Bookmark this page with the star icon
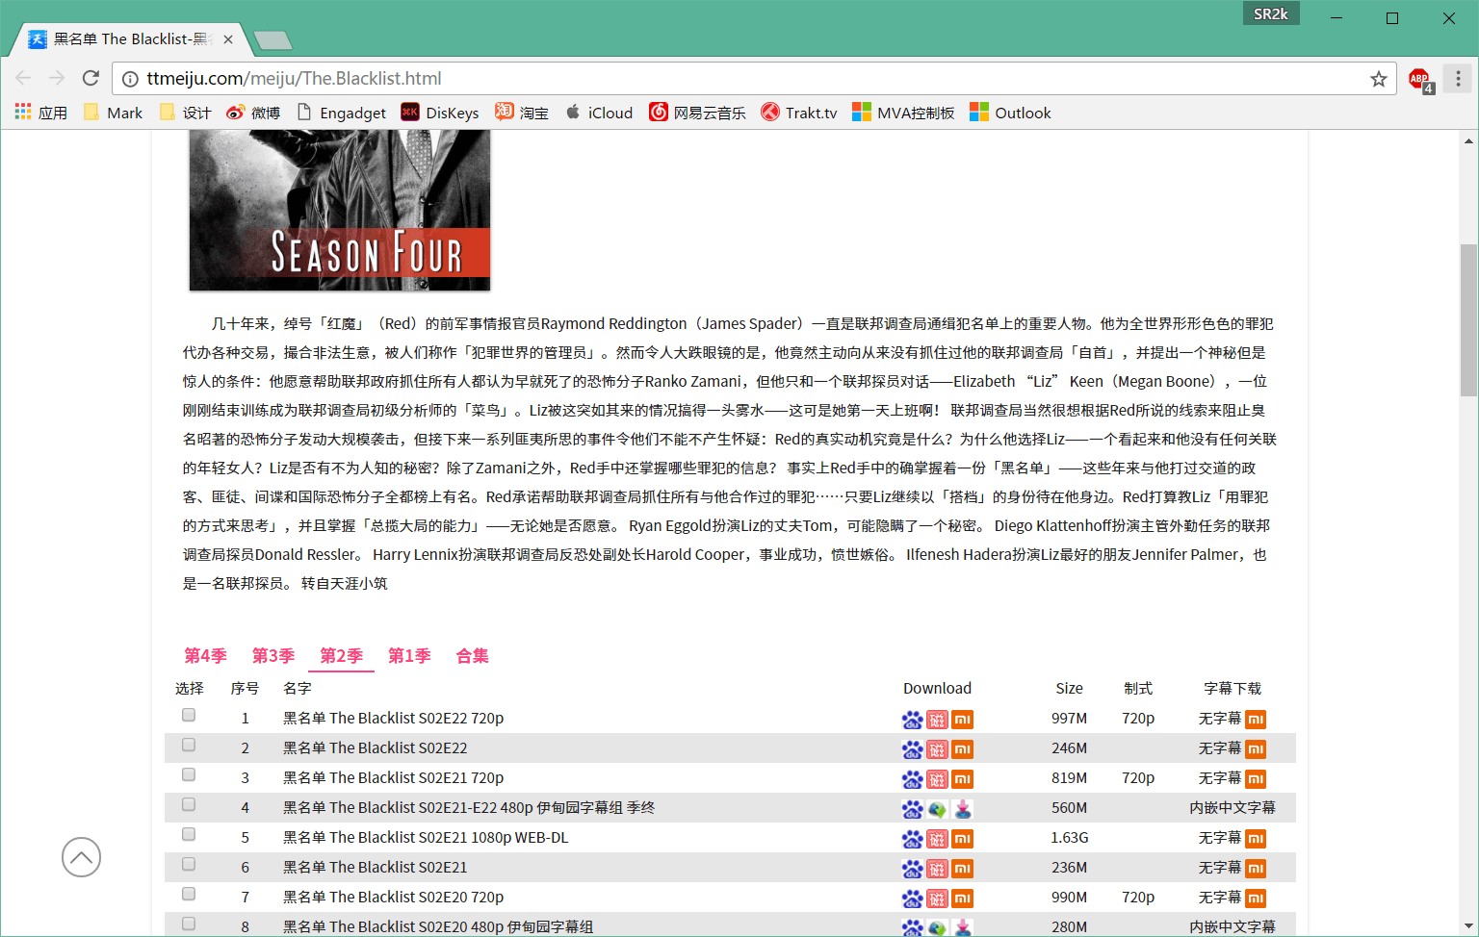Image resolution: width=1479 pixels, height=937 pixels. pyautogui.click(x=1379, y=79)
